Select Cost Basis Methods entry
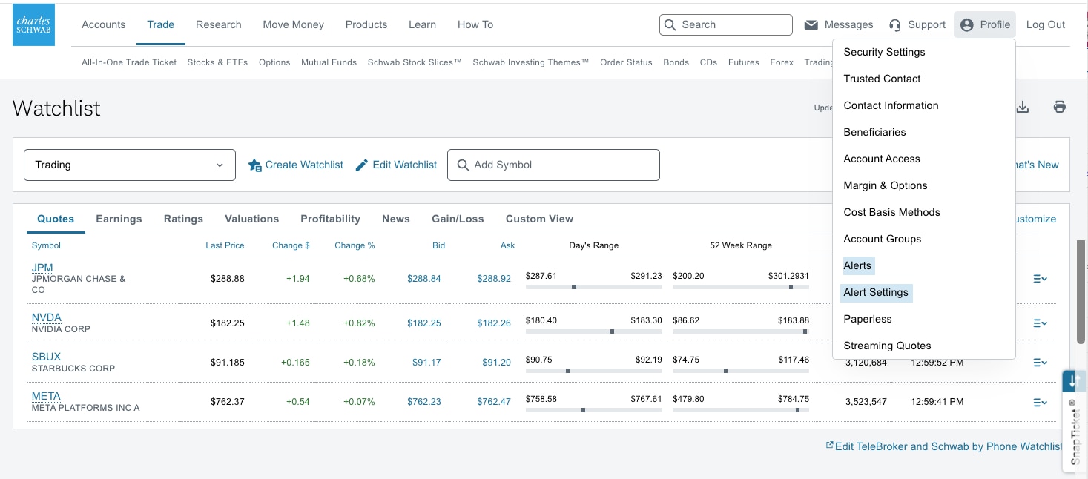Viewport: 1088px width, 479px height. pyautogui.click(x=892, y=212)
